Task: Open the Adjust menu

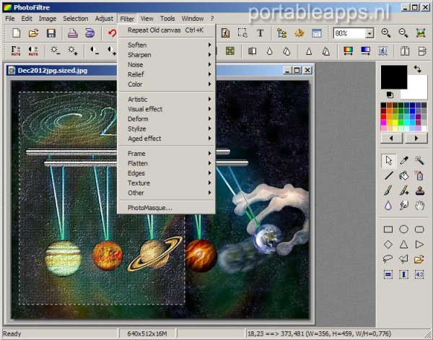Action: tap(104, 18)
